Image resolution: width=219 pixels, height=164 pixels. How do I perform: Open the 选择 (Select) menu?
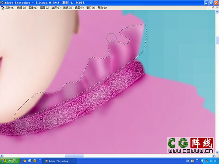pyautogui.click(x=56, y=8)
